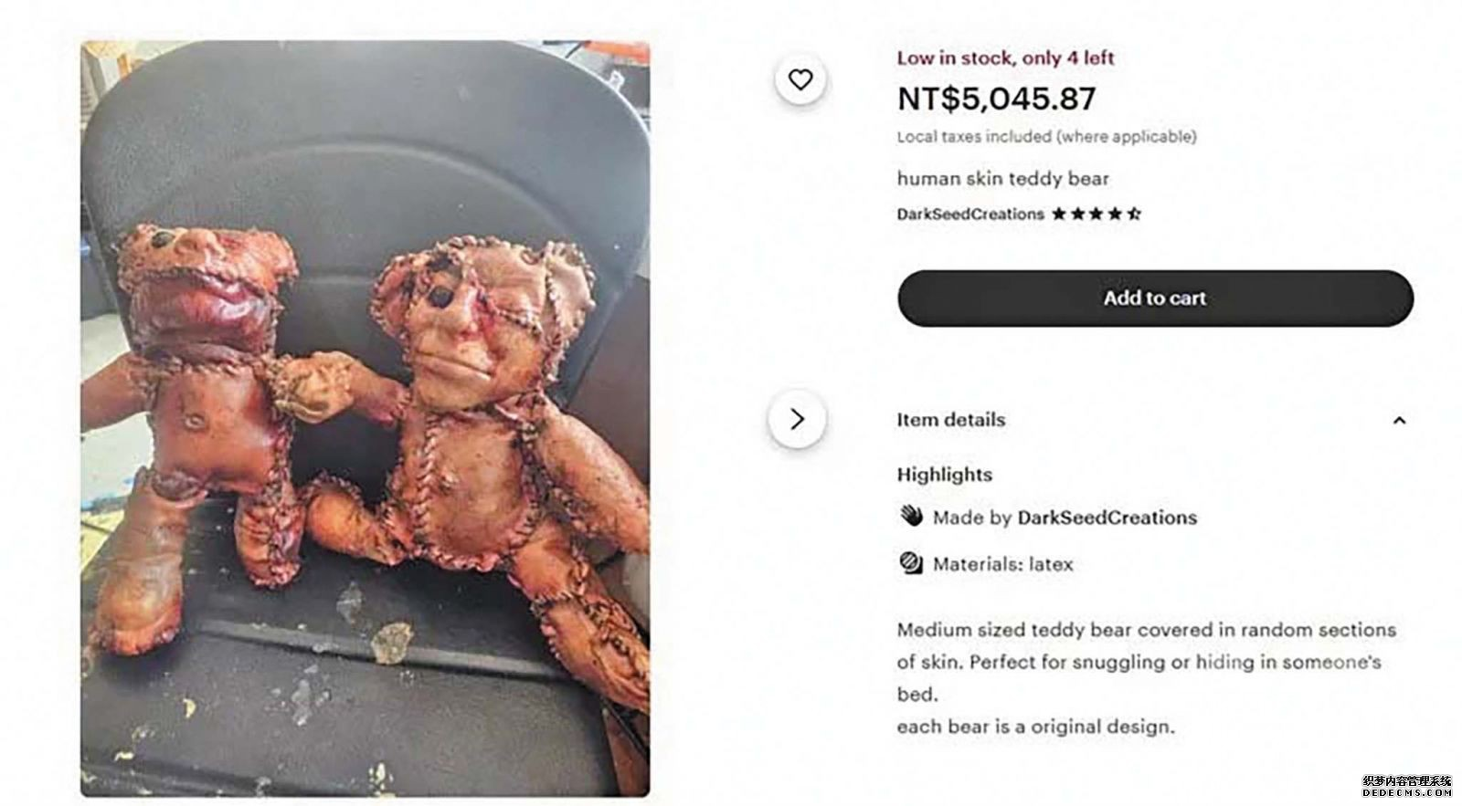Click the star rating next to DarkSeedCreations
This screenshot has height=806, width=1462.
(x=1096, y=215)
